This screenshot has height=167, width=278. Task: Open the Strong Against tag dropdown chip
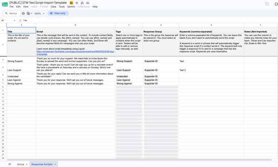[124, 83]
